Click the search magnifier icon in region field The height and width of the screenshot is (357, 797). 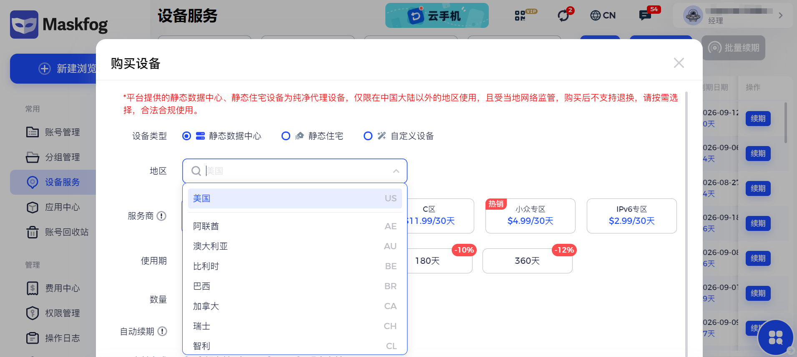[196, 171]
